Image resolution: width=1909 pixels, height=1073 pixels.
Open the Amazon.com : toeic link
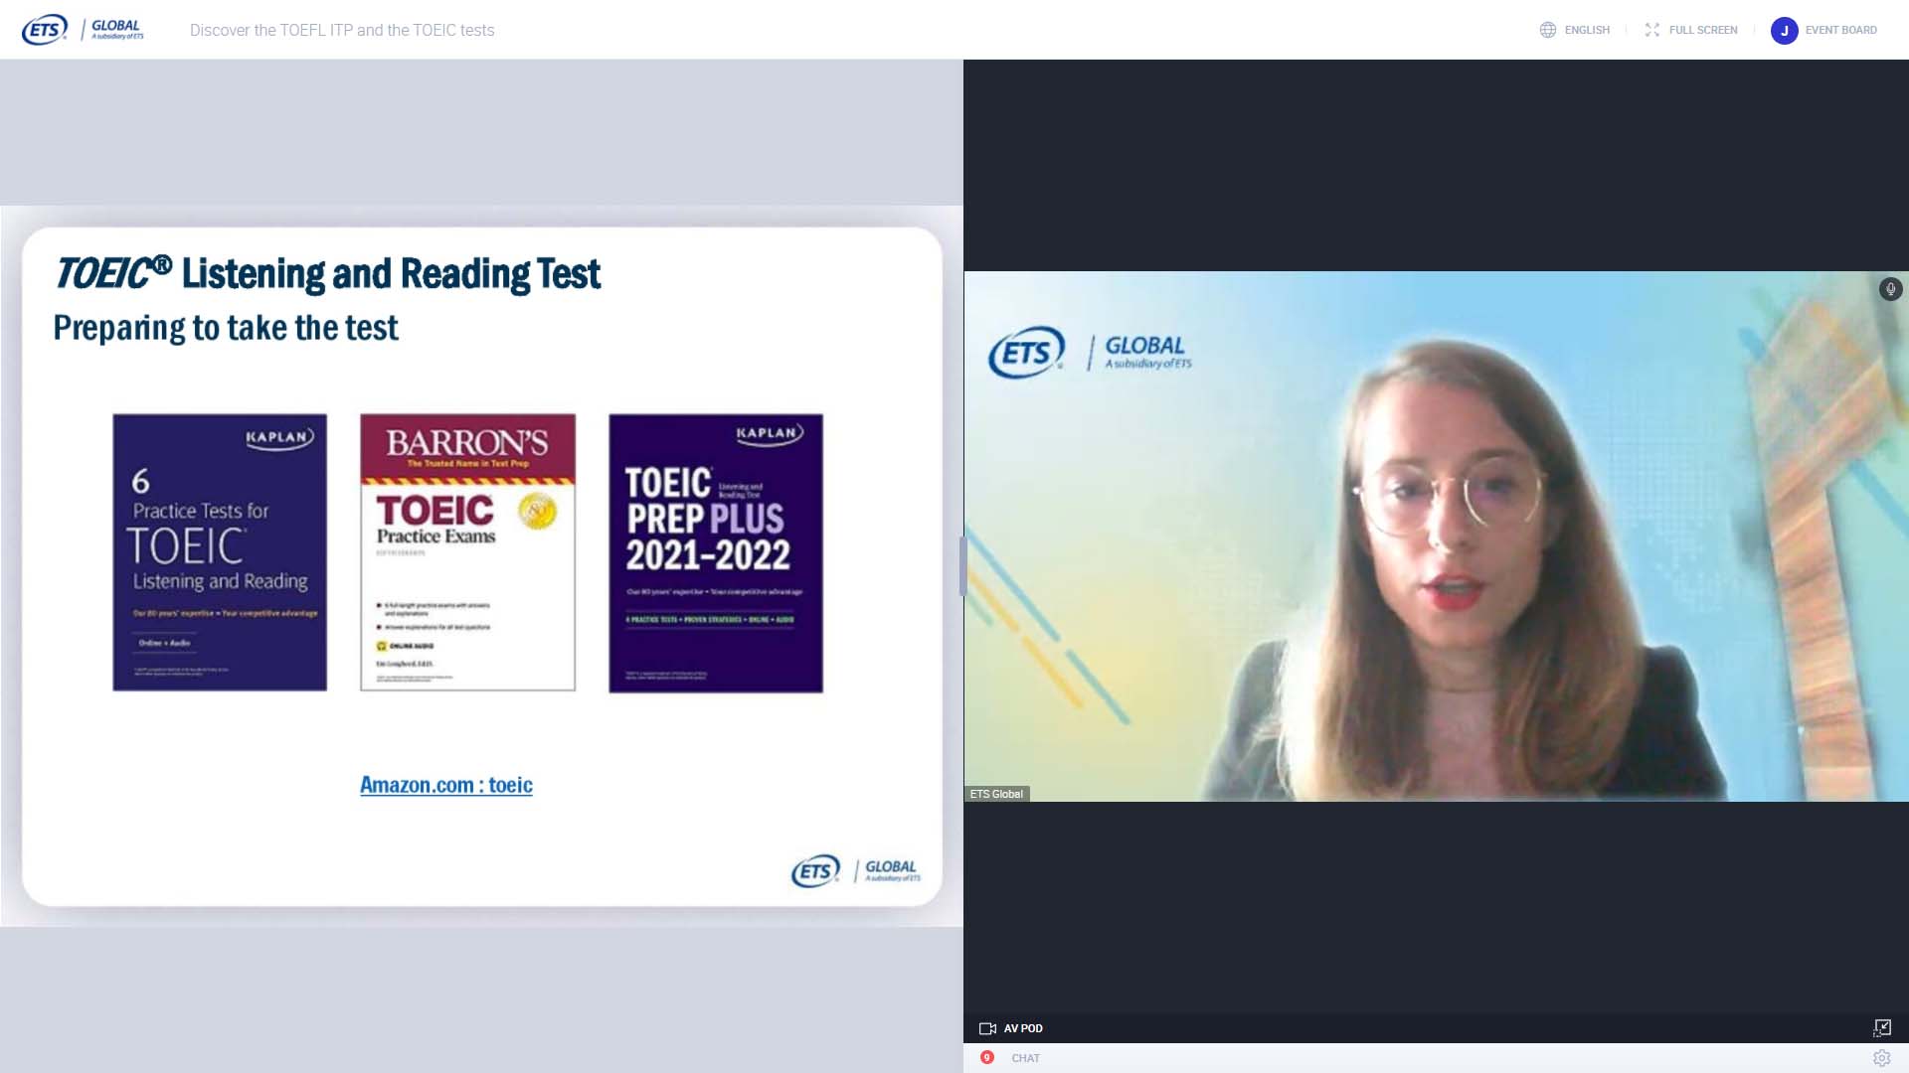click(445, 785)
